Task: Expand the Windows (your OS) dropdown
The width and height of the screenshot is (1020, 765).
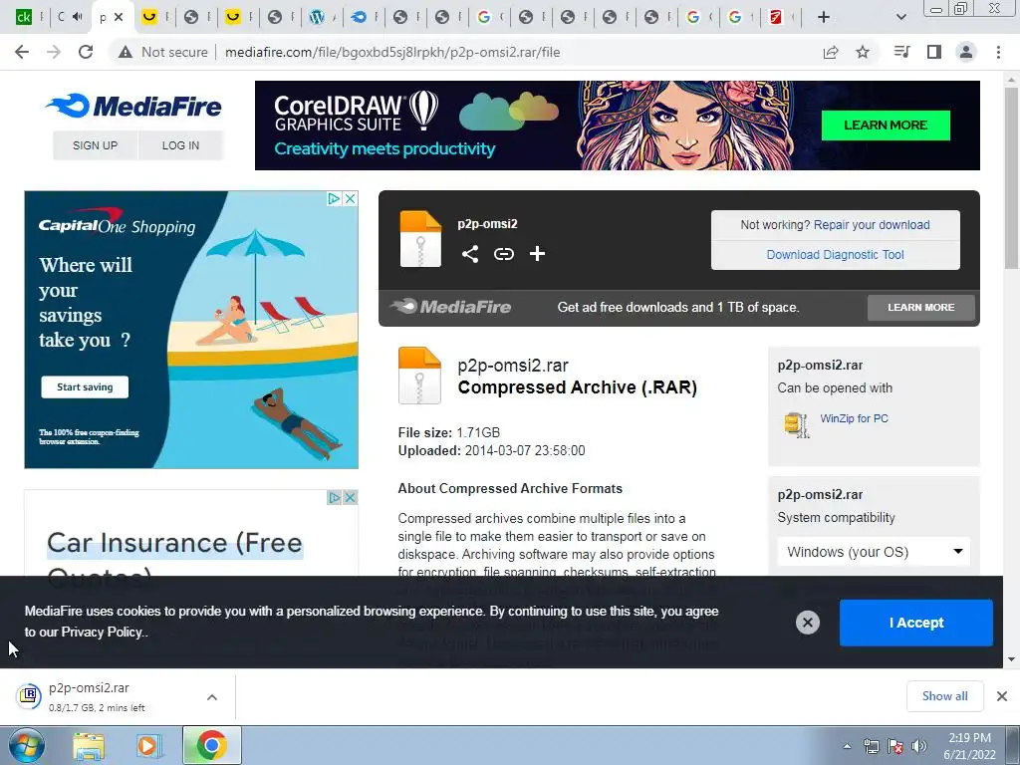Action: click(873, 552)
